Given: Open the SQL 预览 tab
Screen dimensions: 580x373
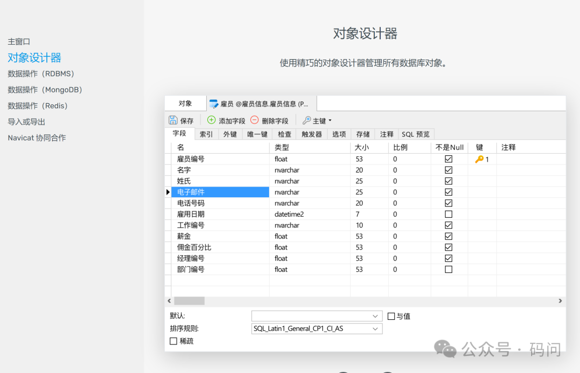Looking at the screenshot, I should (x=416, y=134).
